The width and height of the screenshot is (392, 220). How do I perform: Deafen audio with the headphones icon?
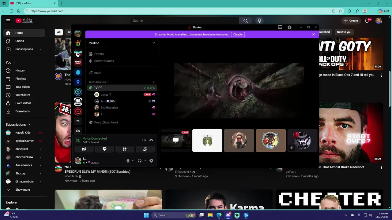click(x=140, y=161)
